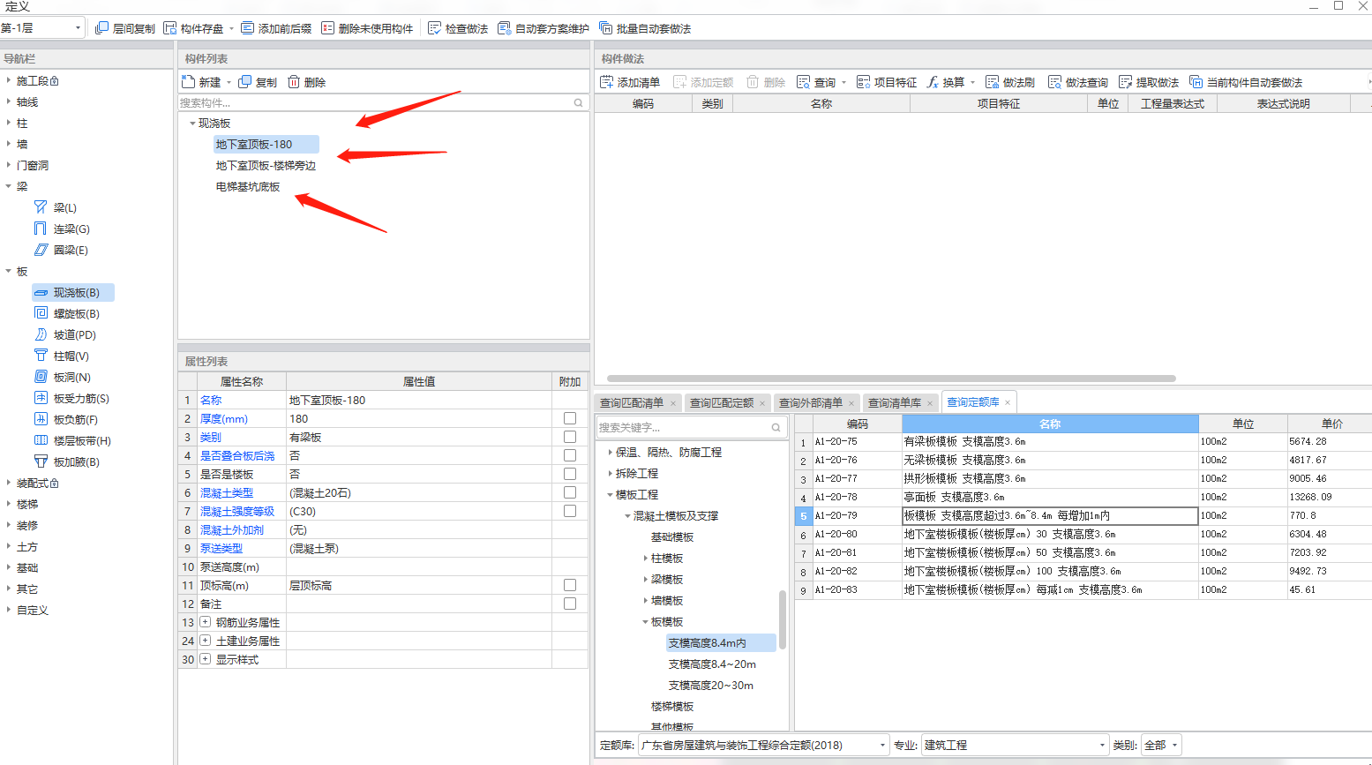Click 删除未使用构件 icon
This screenshot has width=1372, height=765.
coord(328,28)
